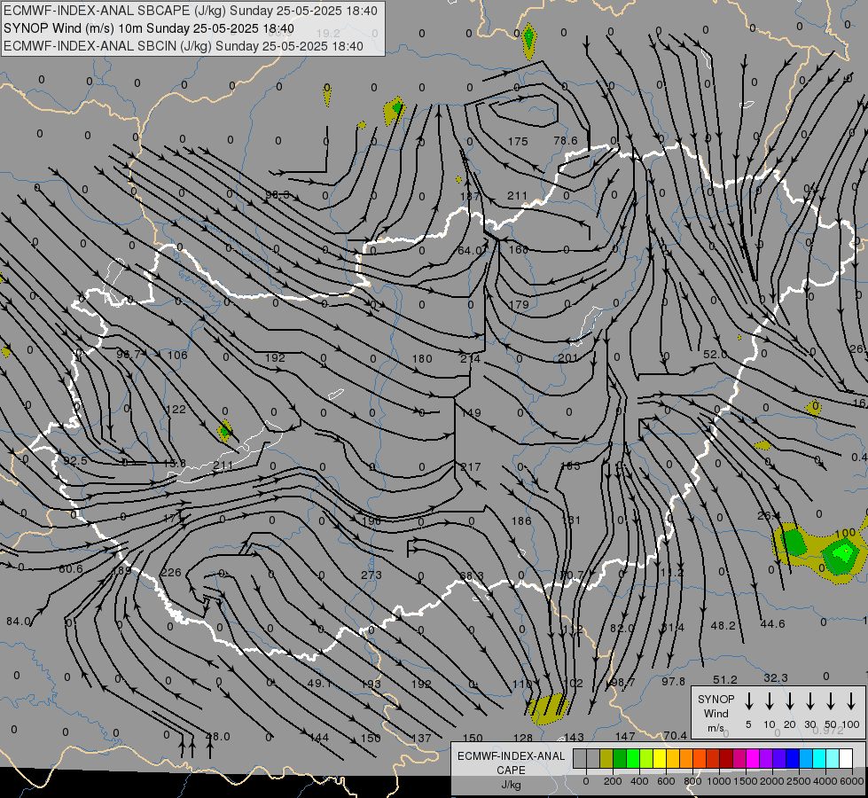Click the wind arrow above 20 m/s

tap(789, 701)
